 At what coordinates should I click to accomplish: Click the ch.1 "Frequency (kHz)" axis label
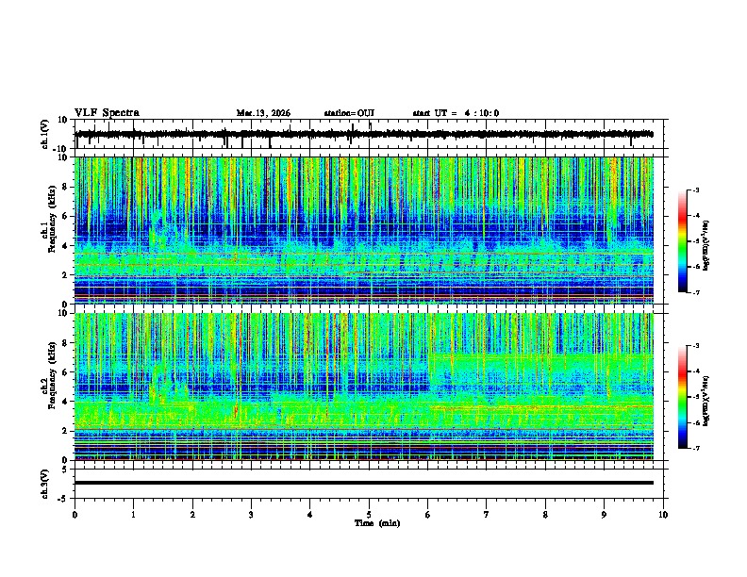[x=52, y=219]
